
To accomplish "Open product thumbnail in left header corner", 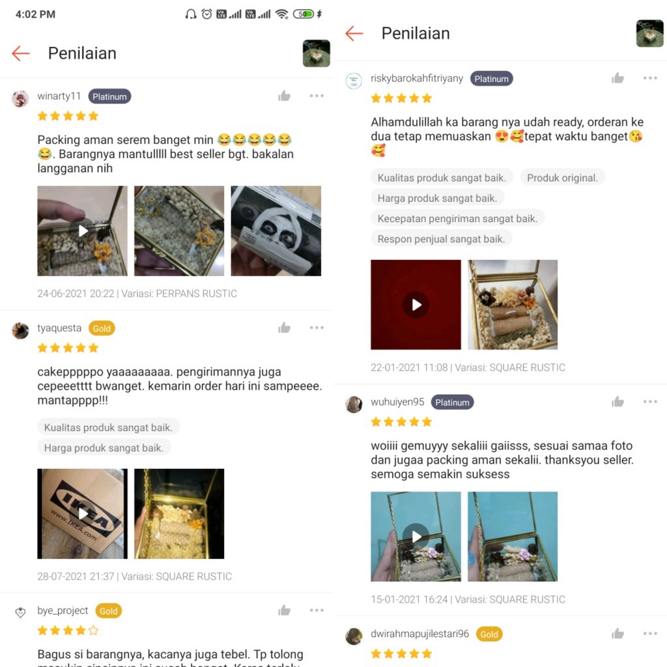I will 316,53.
